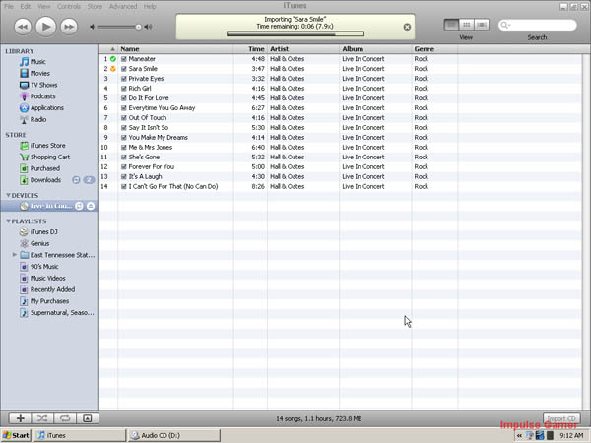Uncheck the Maneater track checkbox

pyautogui.click(x=124, y=59)
